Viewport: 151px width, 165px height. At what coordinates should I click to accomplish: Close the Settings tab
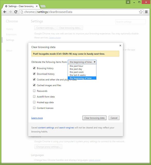(37, 6)
